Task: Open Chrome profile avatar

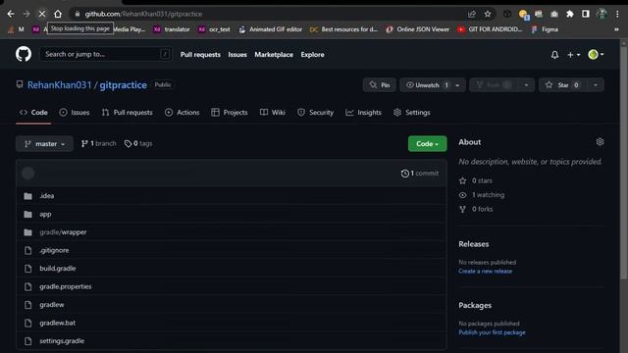Action: [602, 14]
